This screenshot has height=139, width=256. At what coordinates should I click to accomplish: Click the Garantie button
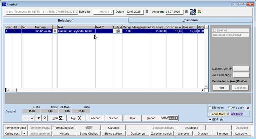tap(113, 128)
